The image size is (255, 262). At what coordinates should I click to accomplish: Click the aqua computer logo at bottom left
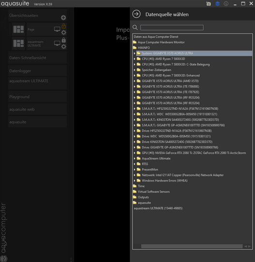click(3, 259)
